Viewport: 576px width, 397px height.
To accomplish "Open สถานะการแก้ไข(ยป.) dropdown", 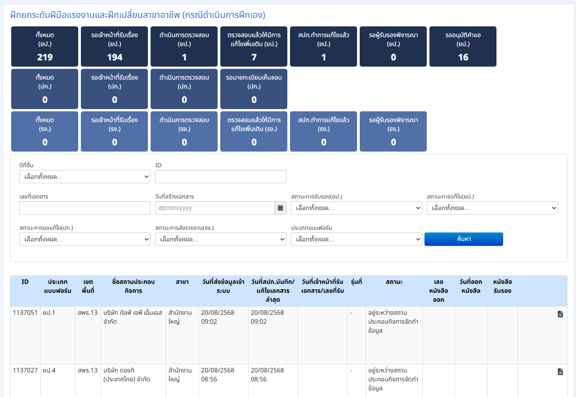I will (492, 208).
